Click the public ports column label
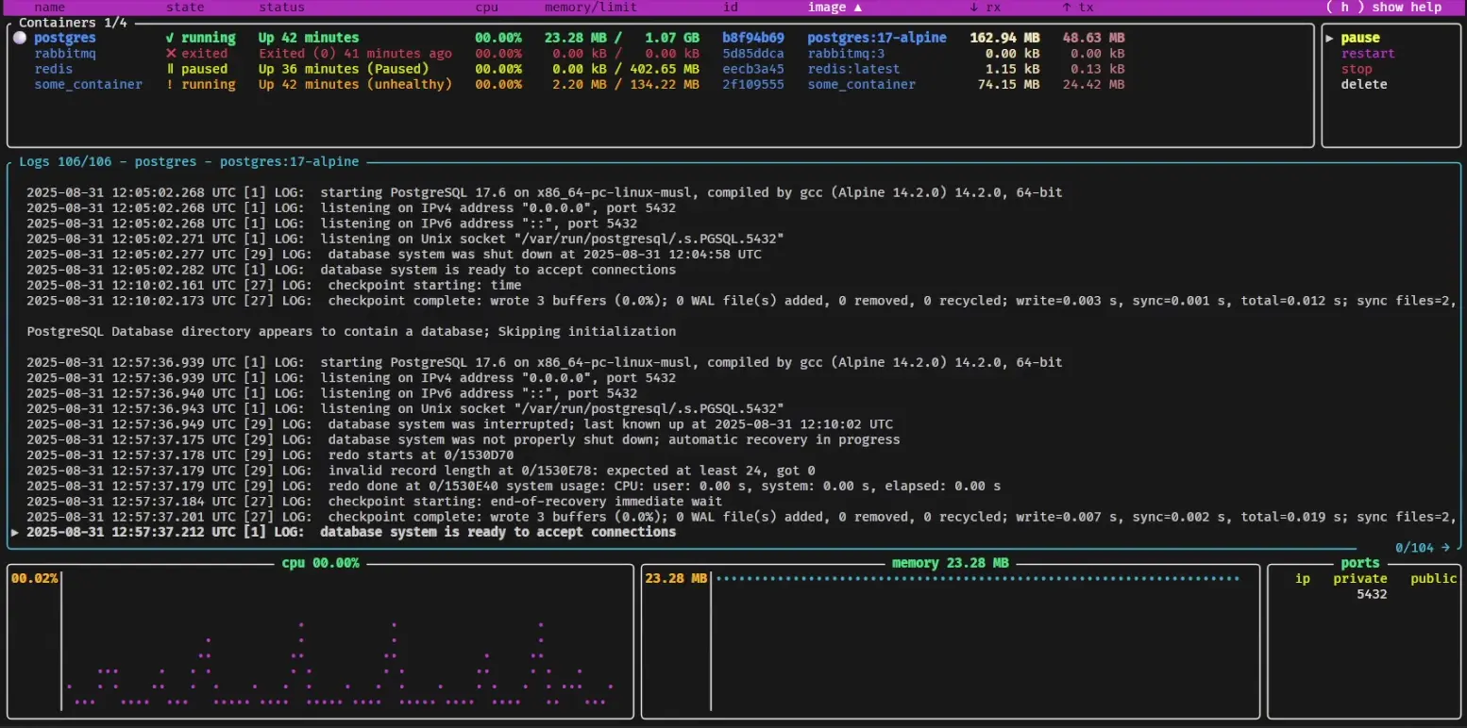The image size is (1467, 728). click(1434, 578)
